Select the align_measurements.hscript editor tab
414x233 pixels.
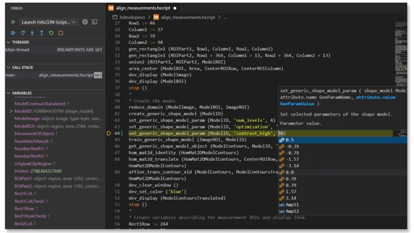point(142,8)
